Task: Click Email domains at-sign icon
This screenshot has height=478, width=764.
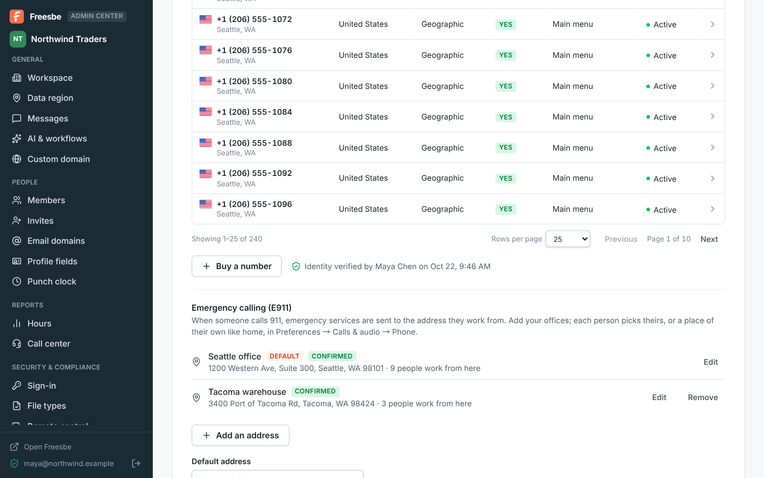Action: click(x=17, y=241)
